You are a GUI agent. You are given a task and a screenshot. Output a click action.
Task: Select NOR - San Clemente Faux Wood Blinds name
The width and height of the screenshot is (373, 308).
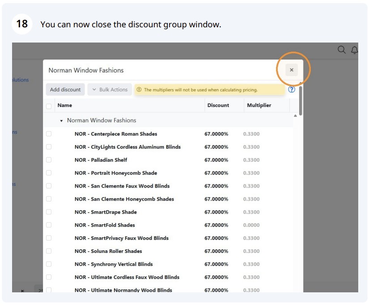[122, 186]
